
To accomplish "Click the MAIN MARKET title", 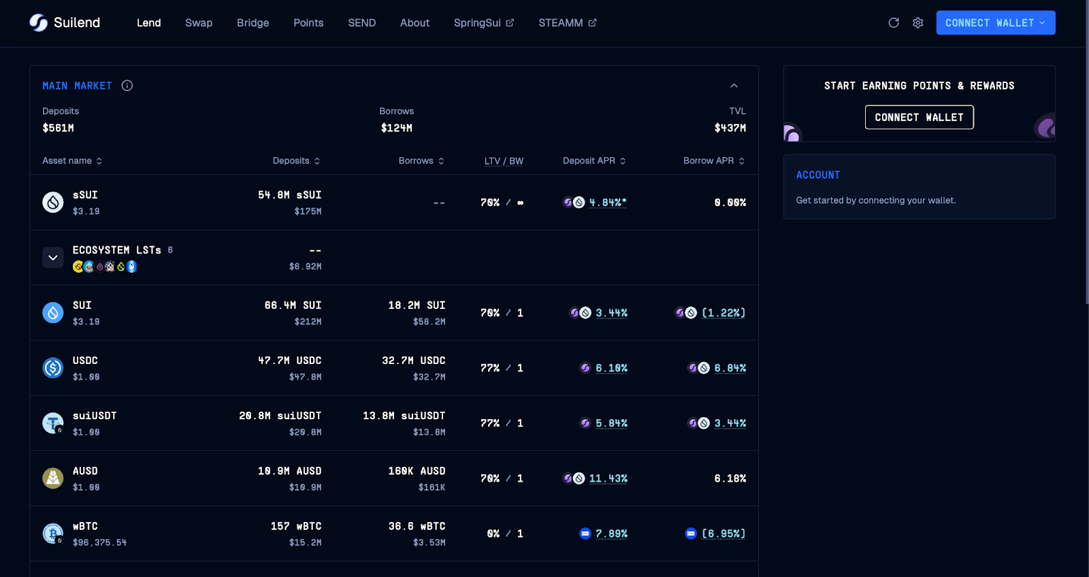I will pos(77,86).
